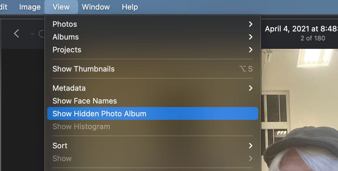Click the back arrow in toolbar

[x=16, y=33]
